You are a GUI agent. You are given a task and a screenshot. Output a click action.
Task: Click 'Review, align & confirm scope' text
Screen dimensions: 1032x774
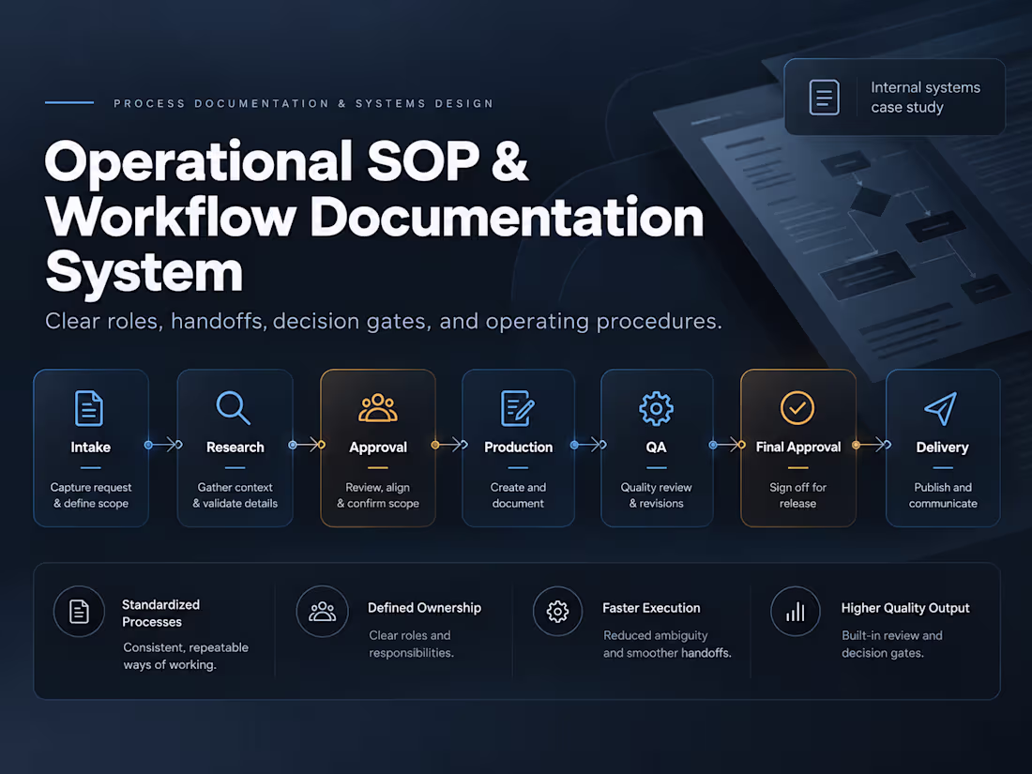pyautogui.click(x=378, y=495)
